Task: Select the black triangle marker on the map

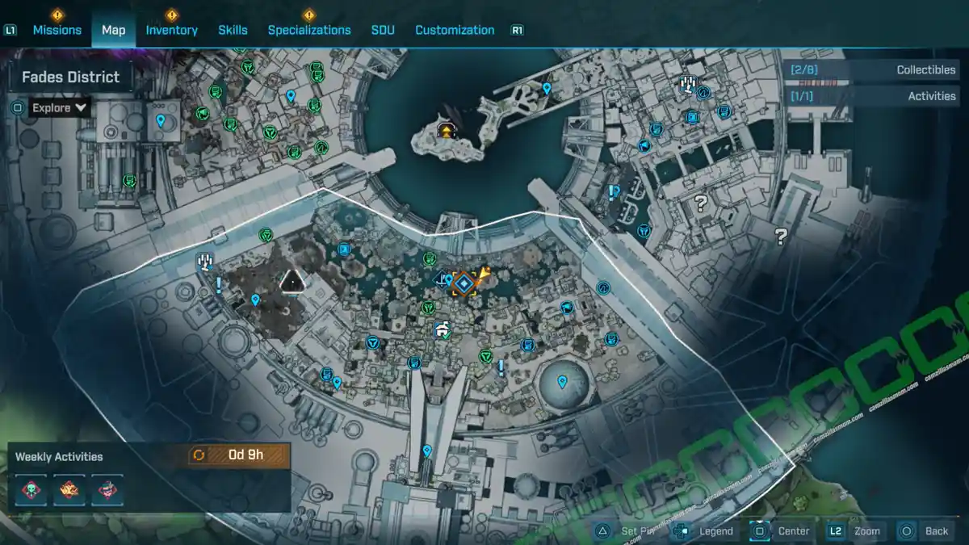Action: pyautogui.click(x=292, y=281)
